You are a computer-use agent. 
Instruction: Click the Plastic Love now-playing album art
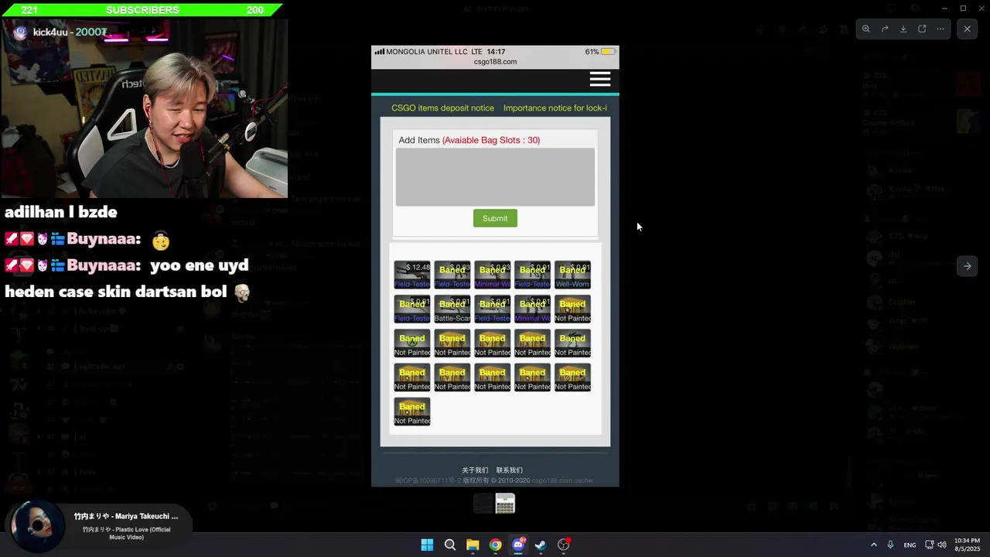37,526
